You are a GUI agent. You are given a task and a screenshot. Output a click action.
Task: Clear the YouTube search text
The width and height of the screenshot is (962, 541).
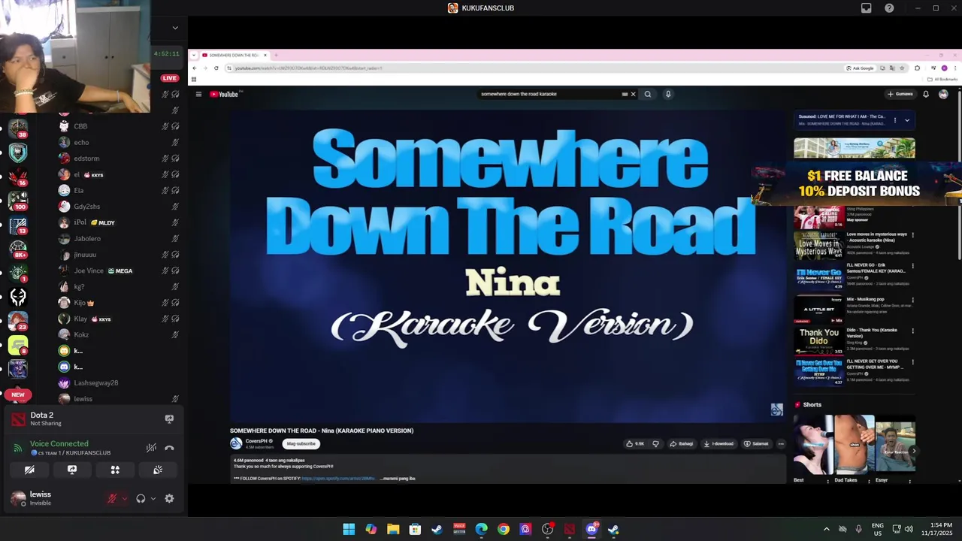point(633,94)
